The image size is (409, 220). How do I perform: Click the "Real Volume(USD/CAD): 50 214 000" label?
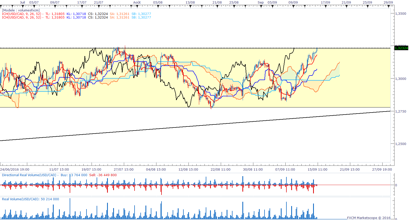click(x=31, y=199)
